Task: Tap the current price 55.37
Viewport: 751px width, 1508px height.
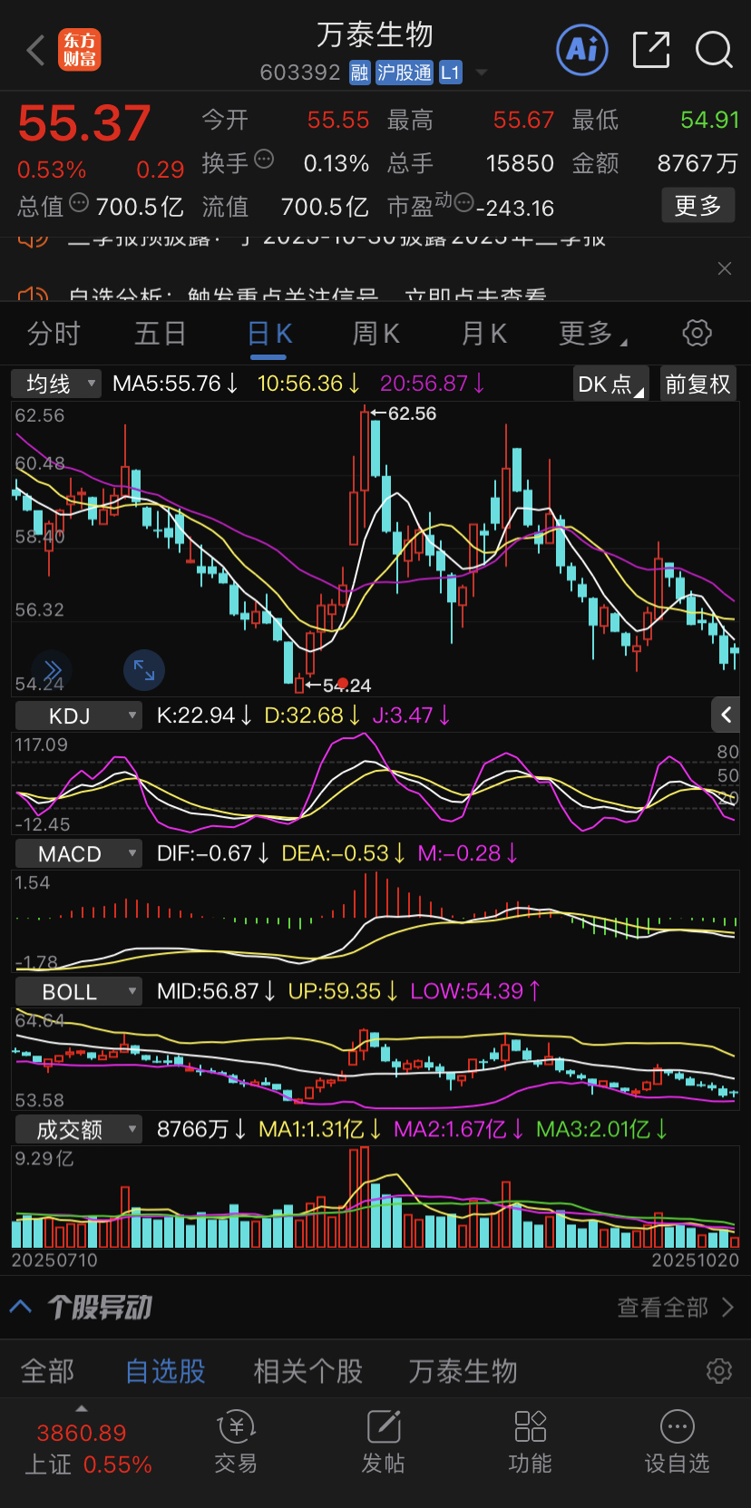Action: (x=84, y=123)
